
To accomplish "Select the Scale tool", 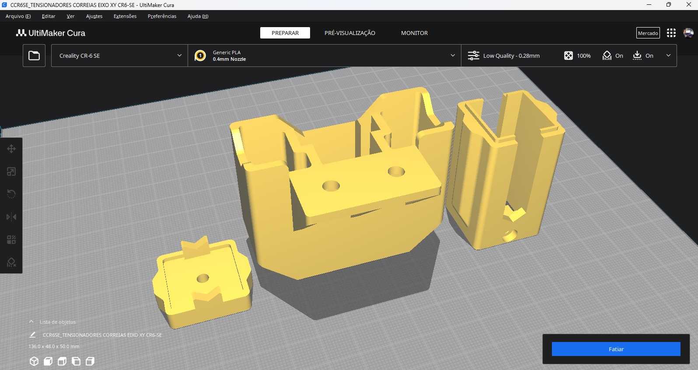I will coord(11,172).
